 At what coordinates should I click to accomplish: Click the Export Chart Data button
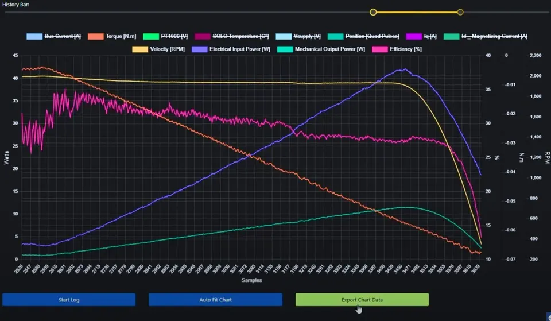[x=362, y=300]
